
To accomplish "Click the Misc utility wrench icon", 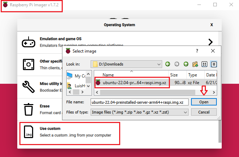I will tap(29, 87).
